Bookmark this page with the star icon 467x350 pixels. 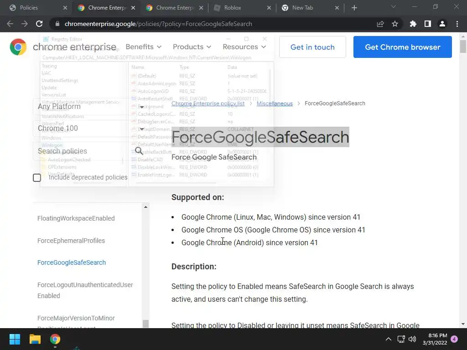(395, 24)
